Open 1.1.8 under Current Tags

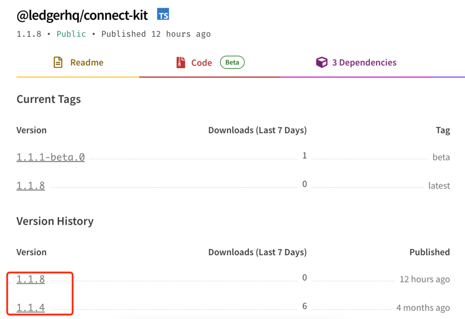31,185
